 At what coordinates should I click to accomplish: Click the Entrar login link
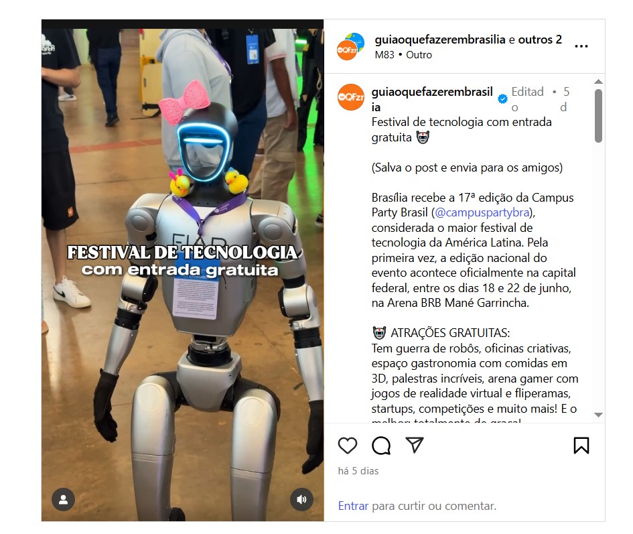tap(353, 506)
